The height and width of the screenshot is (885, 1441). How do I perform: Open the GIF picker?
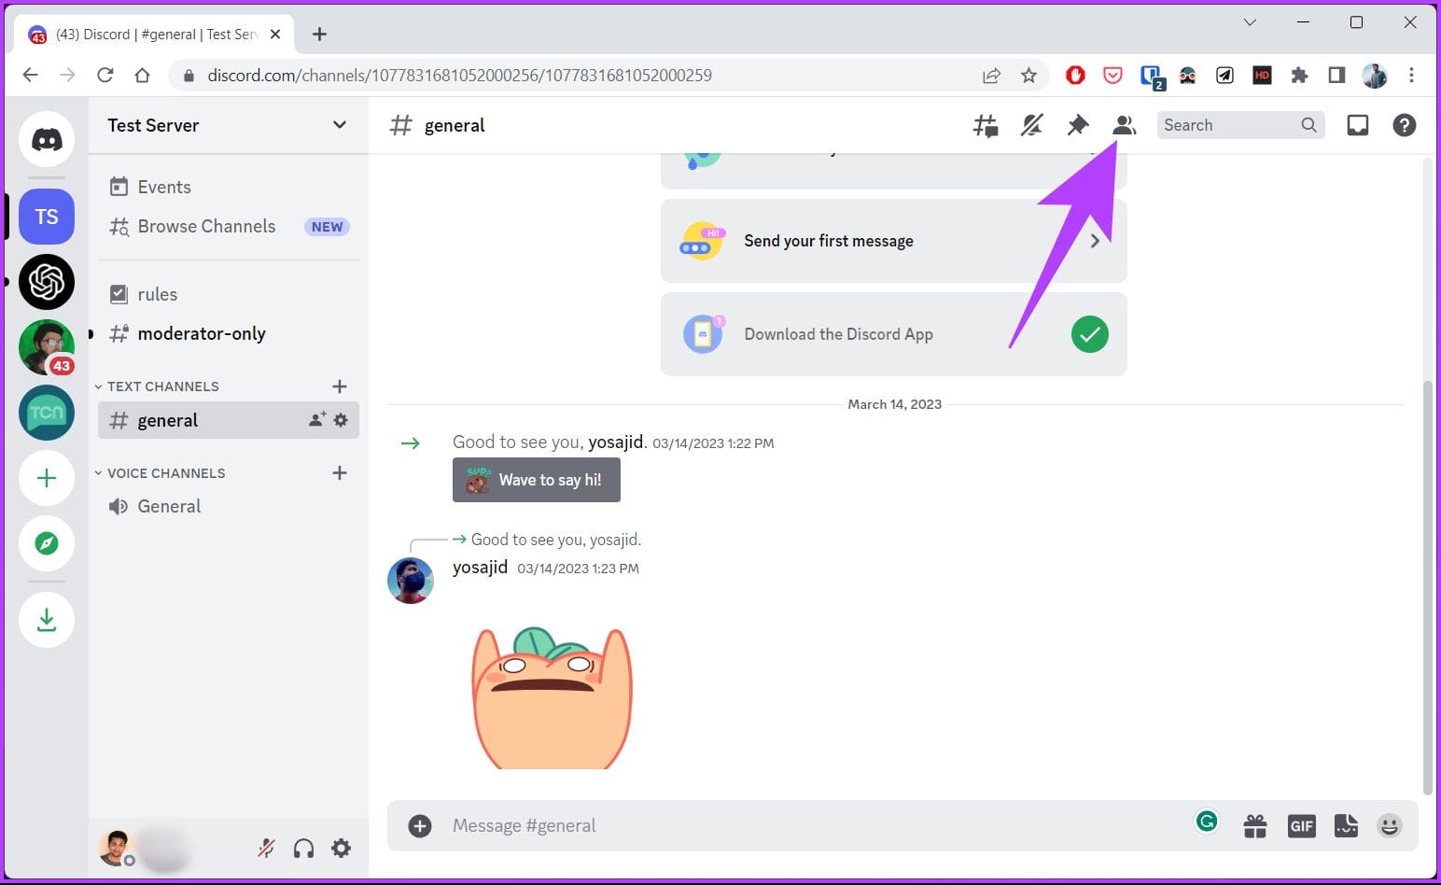point(1301,825)
